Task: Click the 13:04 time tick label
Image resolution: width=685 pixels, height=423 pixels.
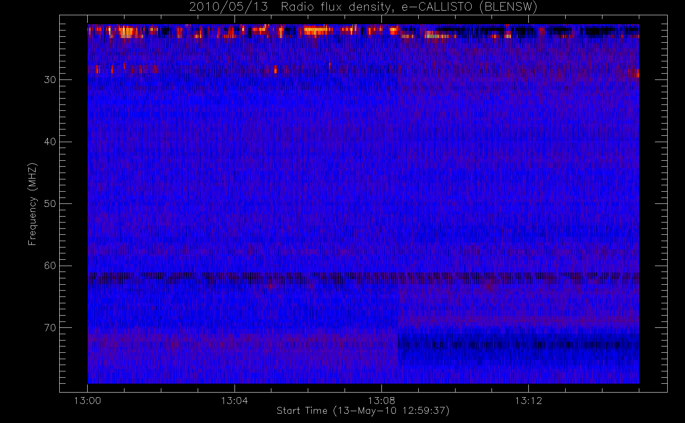Action: pos(234,401)
